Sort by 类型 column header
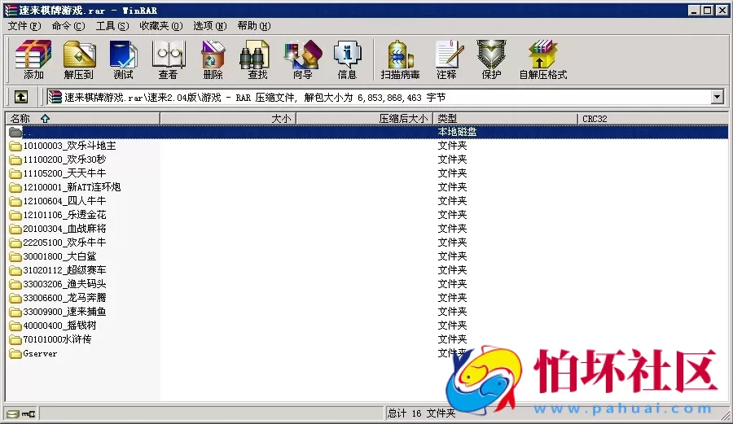This screenshot has width=733, height=424. 505,119
